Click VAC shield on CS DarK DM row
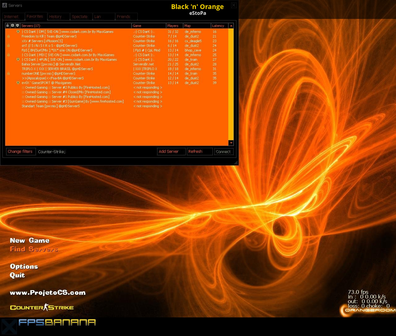The width and height of the screenshot is (396, 336). click(x=18, y=32)
